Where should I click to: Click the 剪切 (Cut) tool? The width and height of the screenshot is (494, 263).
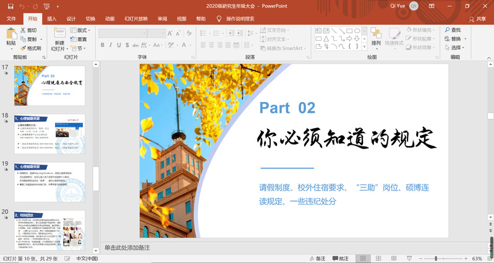click(x=28, y=30)
